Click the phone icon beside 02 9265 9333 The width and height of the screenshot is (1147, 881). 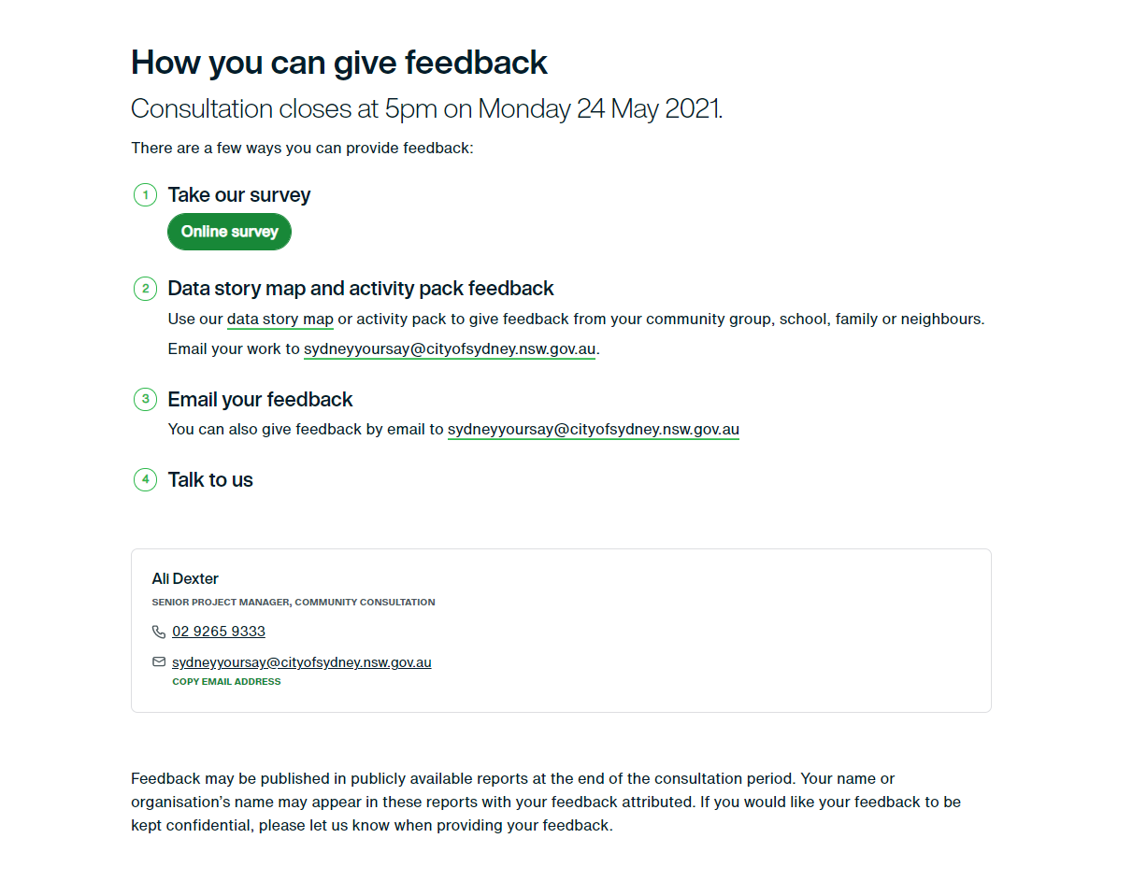(x=158, y=632)
